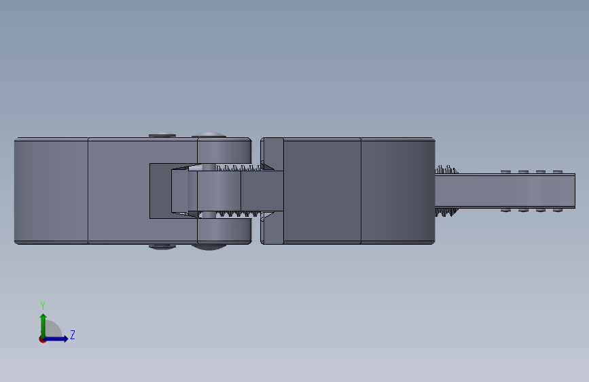Select the far-left end face of the left block
589x382 pixels.
point(51,191)
